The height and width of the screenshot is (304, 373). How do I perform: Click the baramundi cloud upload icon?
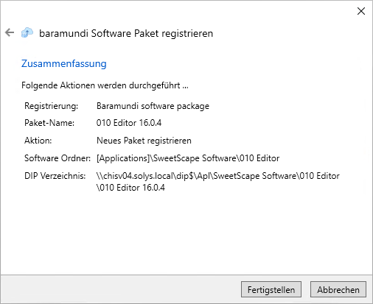coord(27,32)
